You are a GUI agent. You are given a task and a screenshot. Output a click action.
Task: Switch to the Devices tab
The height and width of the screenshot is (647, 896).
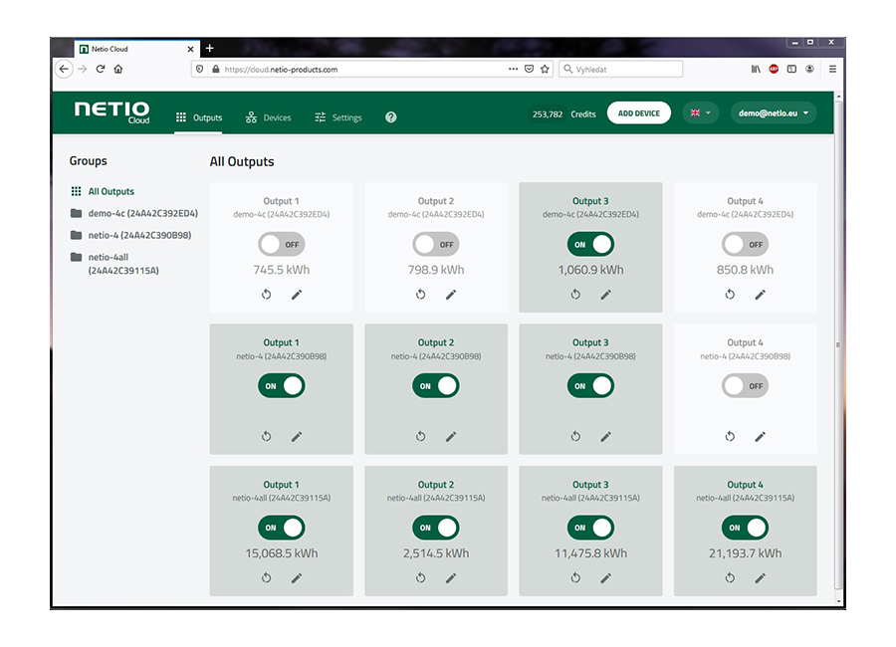(268, 116)
